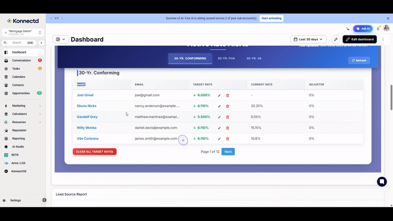Edit Gandalf Grey target rate pencil
Viewport: 393px width, 221px height.
click(219, 117)
